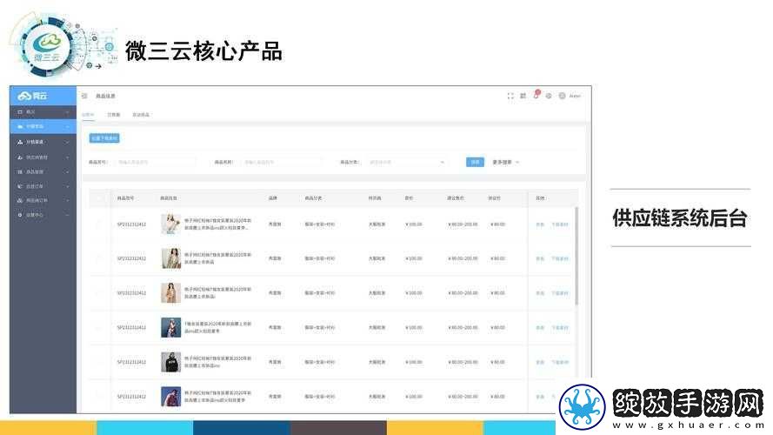
Task: Tick checkbox for beige-coat woman product row
Action: (x=99, y=258)
